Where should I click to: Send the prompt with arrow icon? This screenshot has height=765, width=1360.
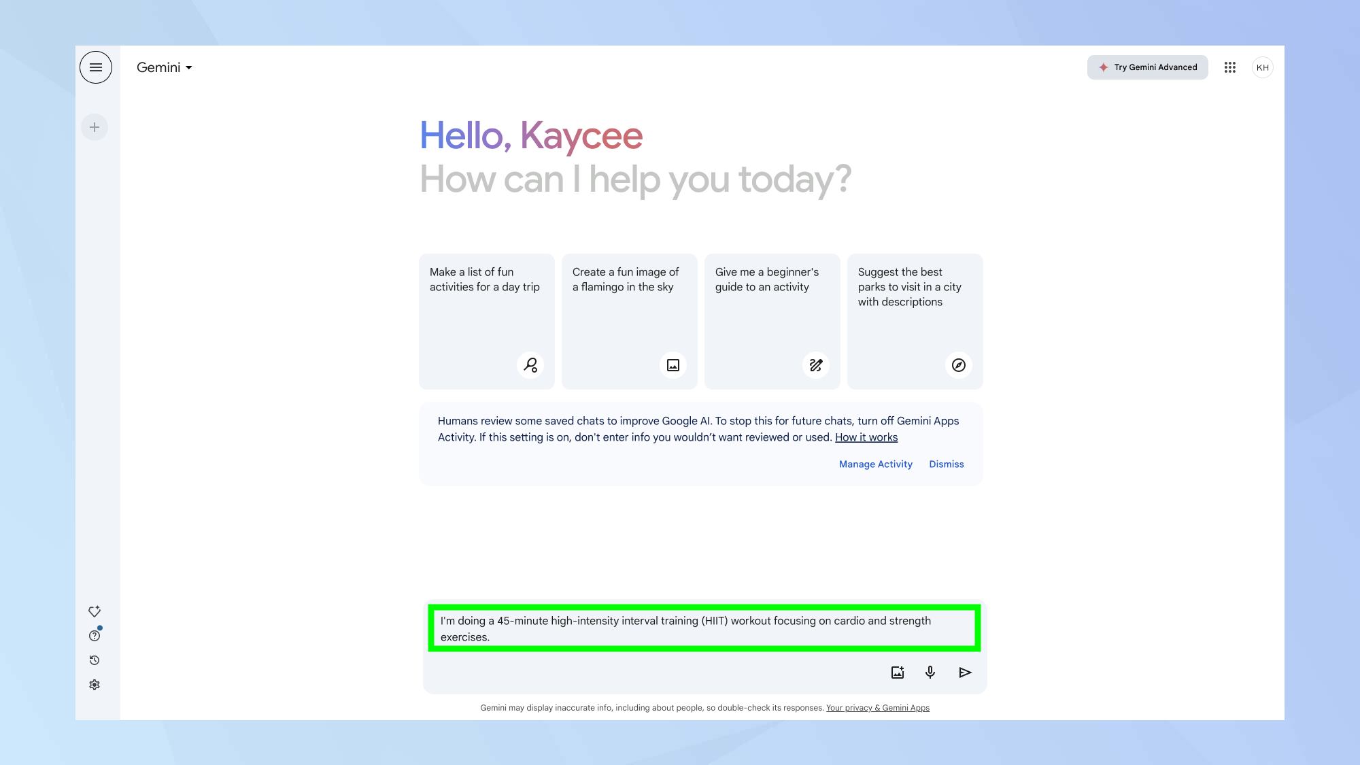(965, 673)
